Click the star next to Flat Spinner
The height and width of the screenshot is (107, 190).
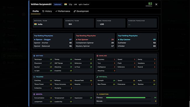point(76,39)
